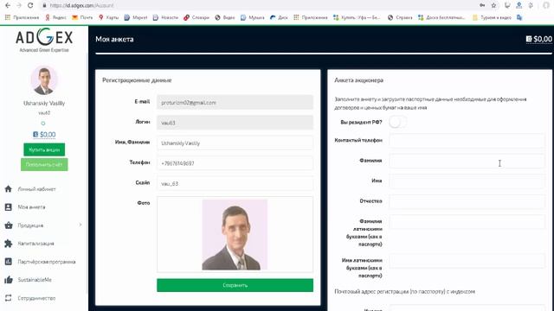Open Личный кабинет menu item

(36, 189)
